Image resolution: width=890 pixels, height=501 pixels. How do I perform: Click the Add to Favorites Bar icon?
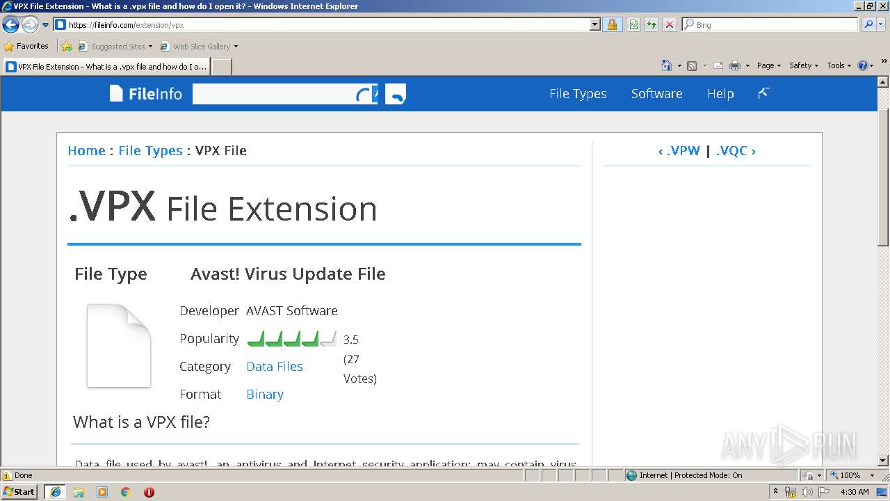point(67,47)
